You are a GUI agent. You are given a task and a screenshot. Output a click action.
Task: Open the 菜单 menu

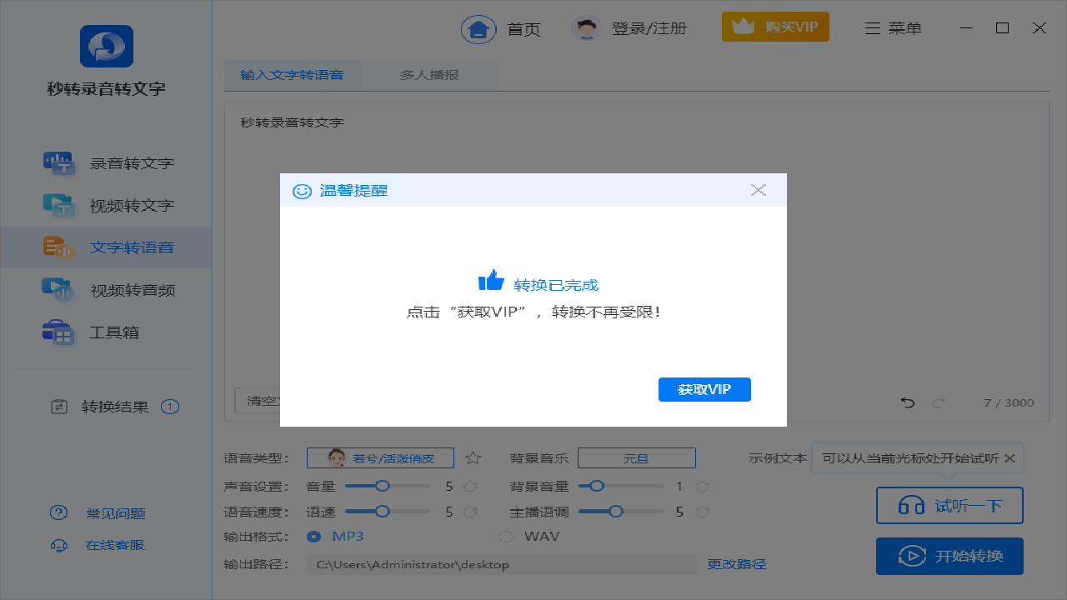[893, 27]
